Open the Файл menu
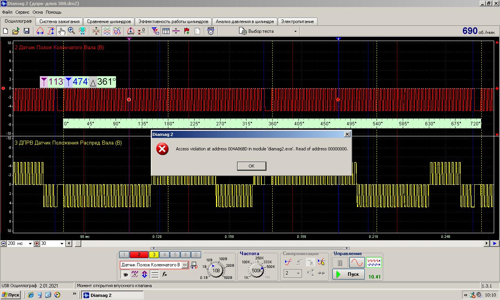The image size is (500, 300). click(7, 12)
